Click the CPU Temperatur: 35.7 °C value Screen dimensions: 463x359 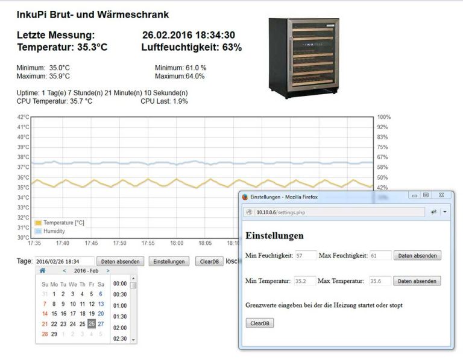click(x=54, y=101)
